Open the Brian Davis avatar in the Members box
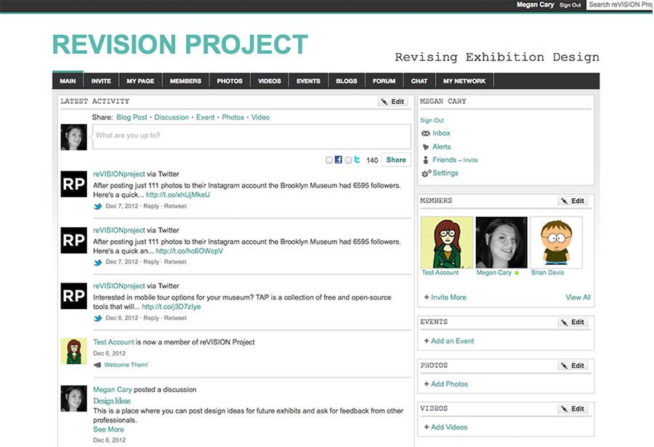The image size is (654, 447). [556, 242]
